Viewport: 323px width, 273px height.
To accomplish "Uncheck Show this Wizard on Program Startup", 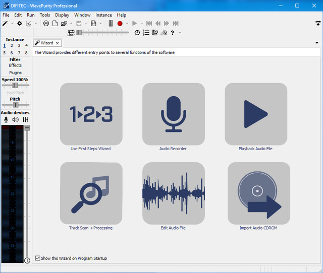I will [x=38, y=258].
